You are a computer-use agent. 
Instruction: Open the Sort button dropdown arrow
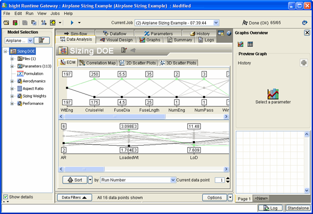pos(90,180)
